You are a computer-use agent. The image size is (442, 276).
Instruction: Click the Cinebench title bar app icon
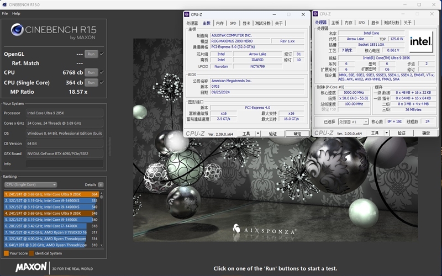point(4,4)
